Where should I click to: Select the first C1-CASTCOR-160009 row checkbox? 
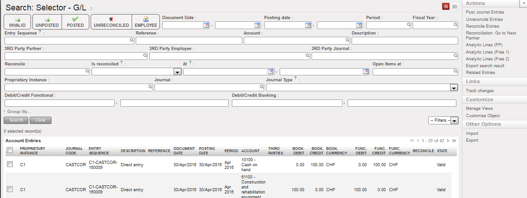pos(10,164)
